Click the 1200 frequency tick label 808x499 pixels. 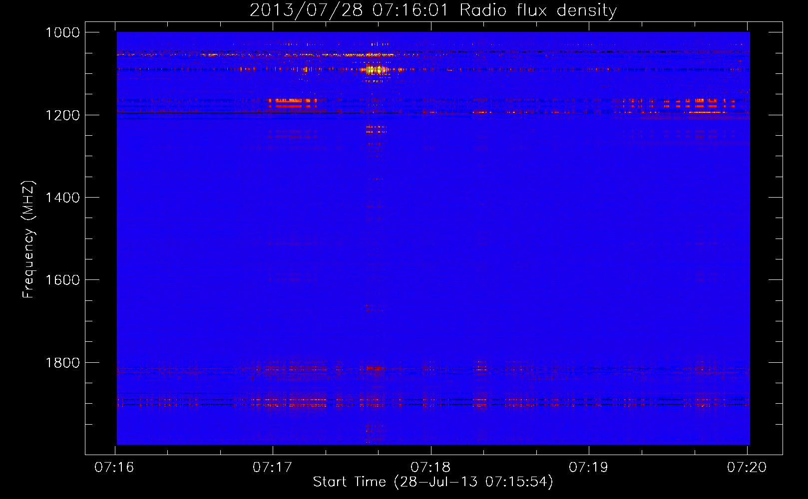pyautogui.click(x=62, y=115)
